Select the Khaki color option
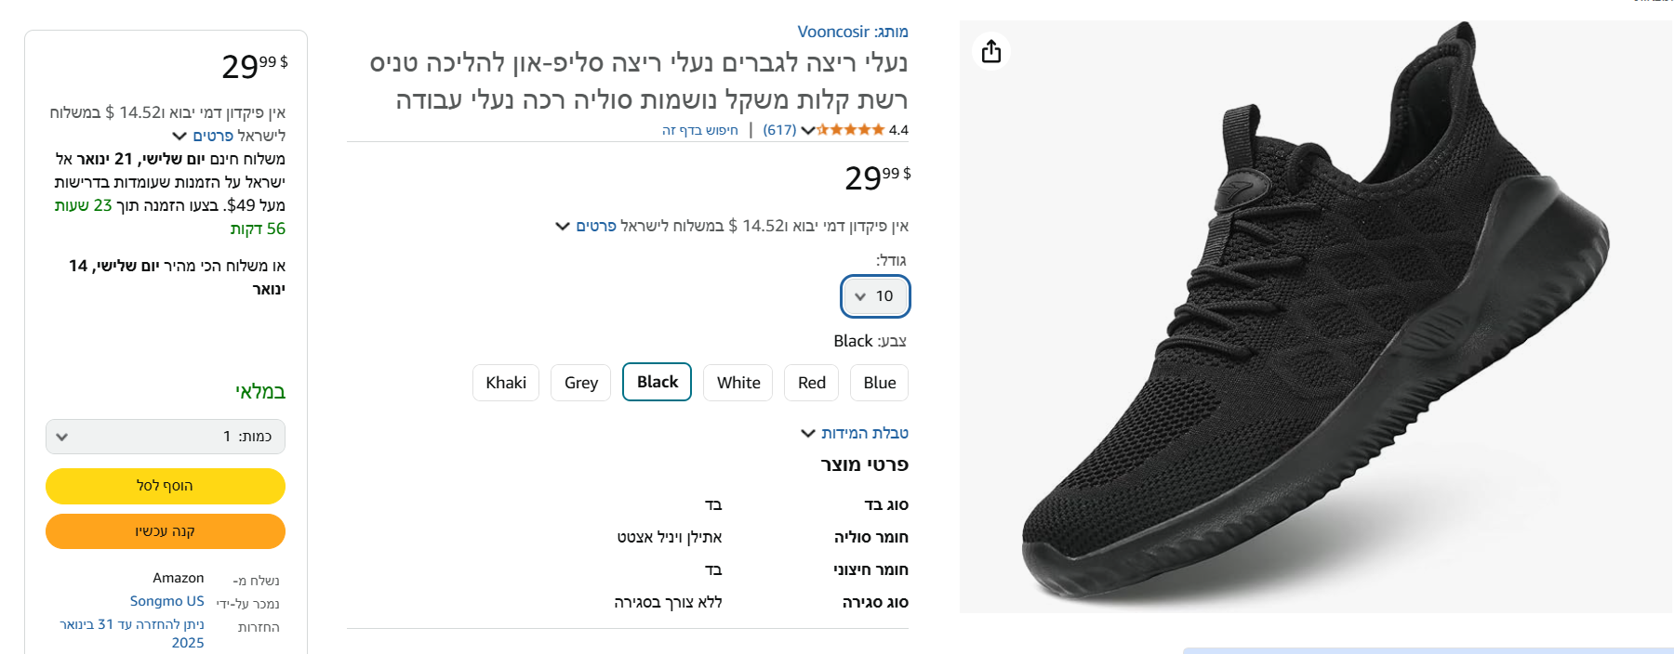The width and height of the screenshot is (1674, 654). 506,383
